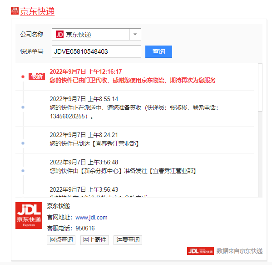Click the tracking list scrollbar thumb
This screenshot has height=265, width=272.
click(x=260, y=87)
